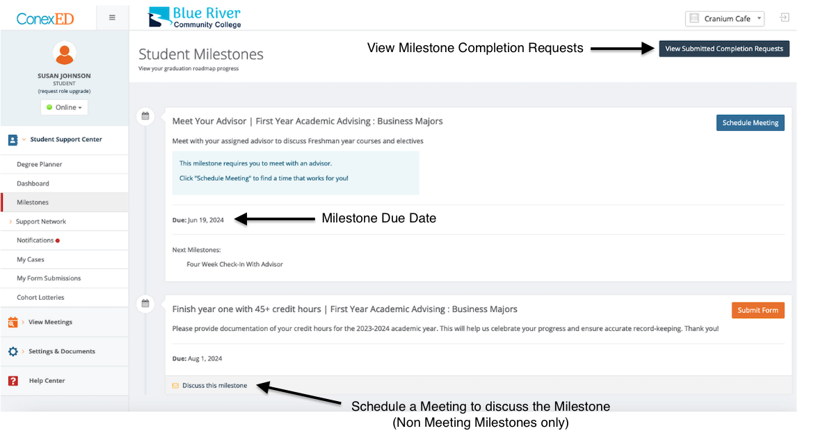Click the logout icon at top right

[785, 18]
